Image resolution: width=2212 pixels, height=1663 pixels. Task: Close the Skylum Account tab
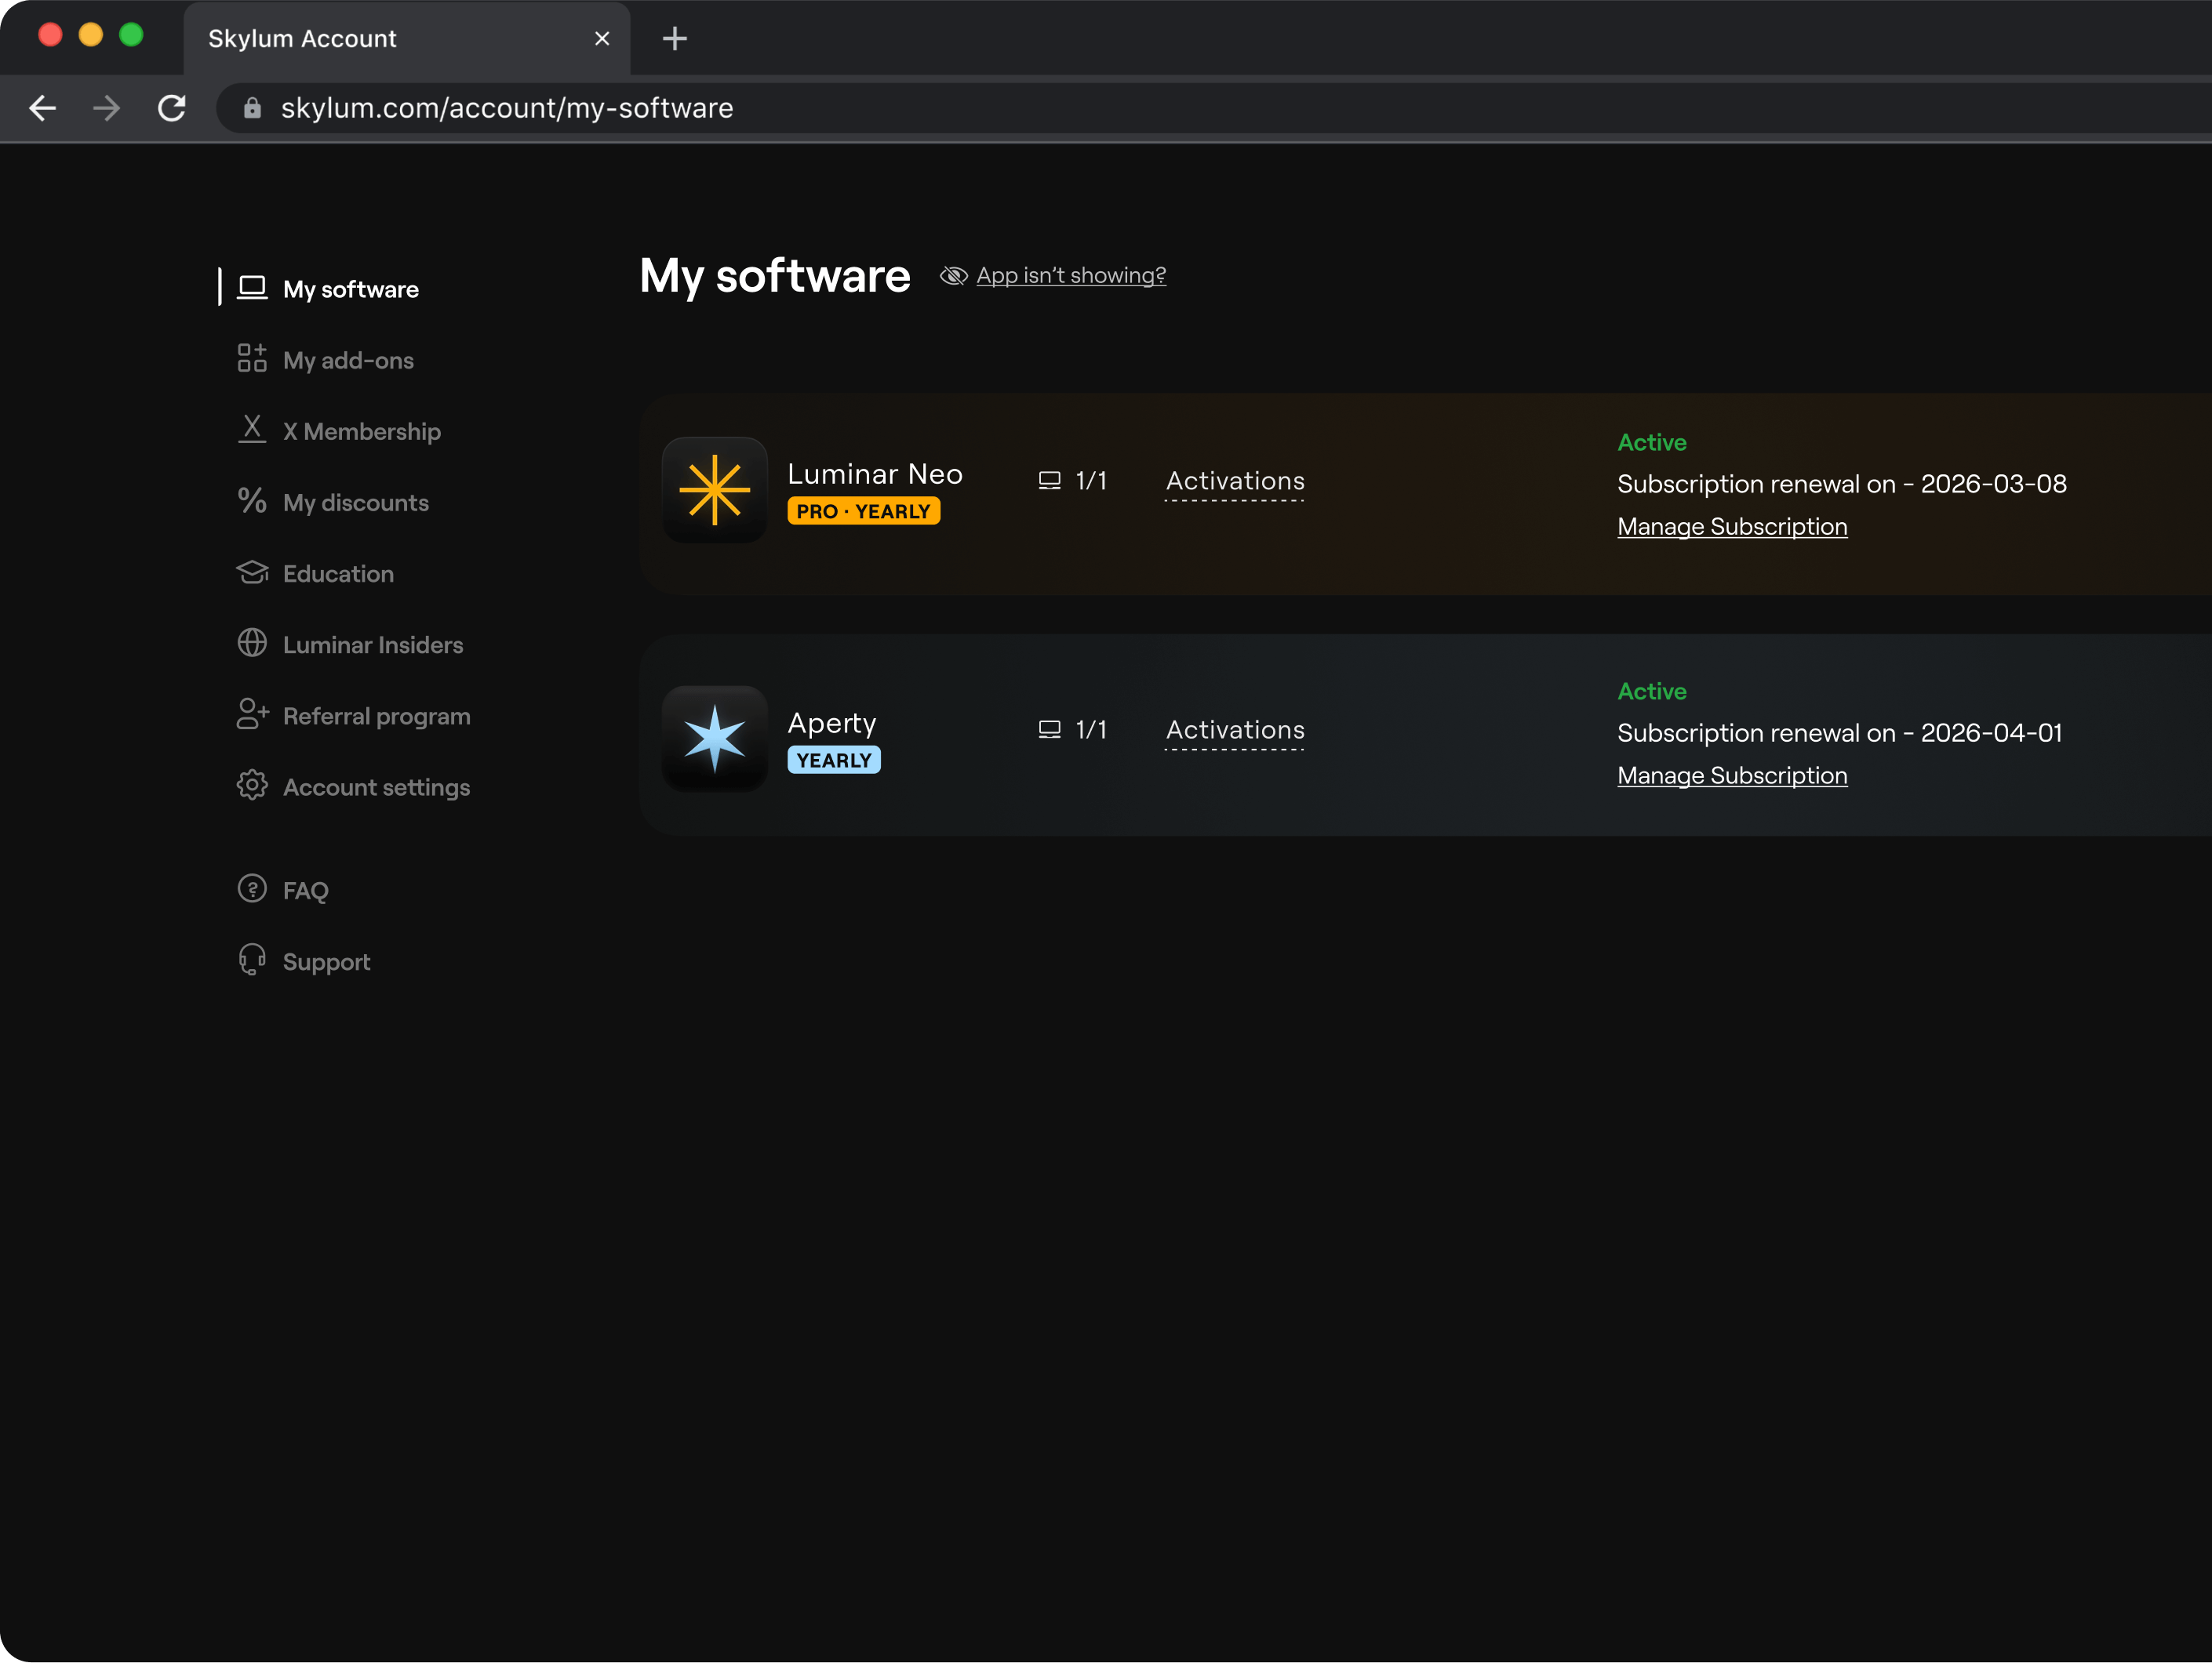pyautogui.click(x=602, y=39)
